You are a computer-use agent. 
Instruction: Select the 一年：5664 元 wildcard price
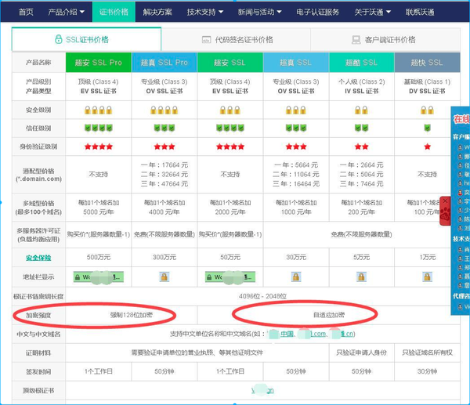296,165
